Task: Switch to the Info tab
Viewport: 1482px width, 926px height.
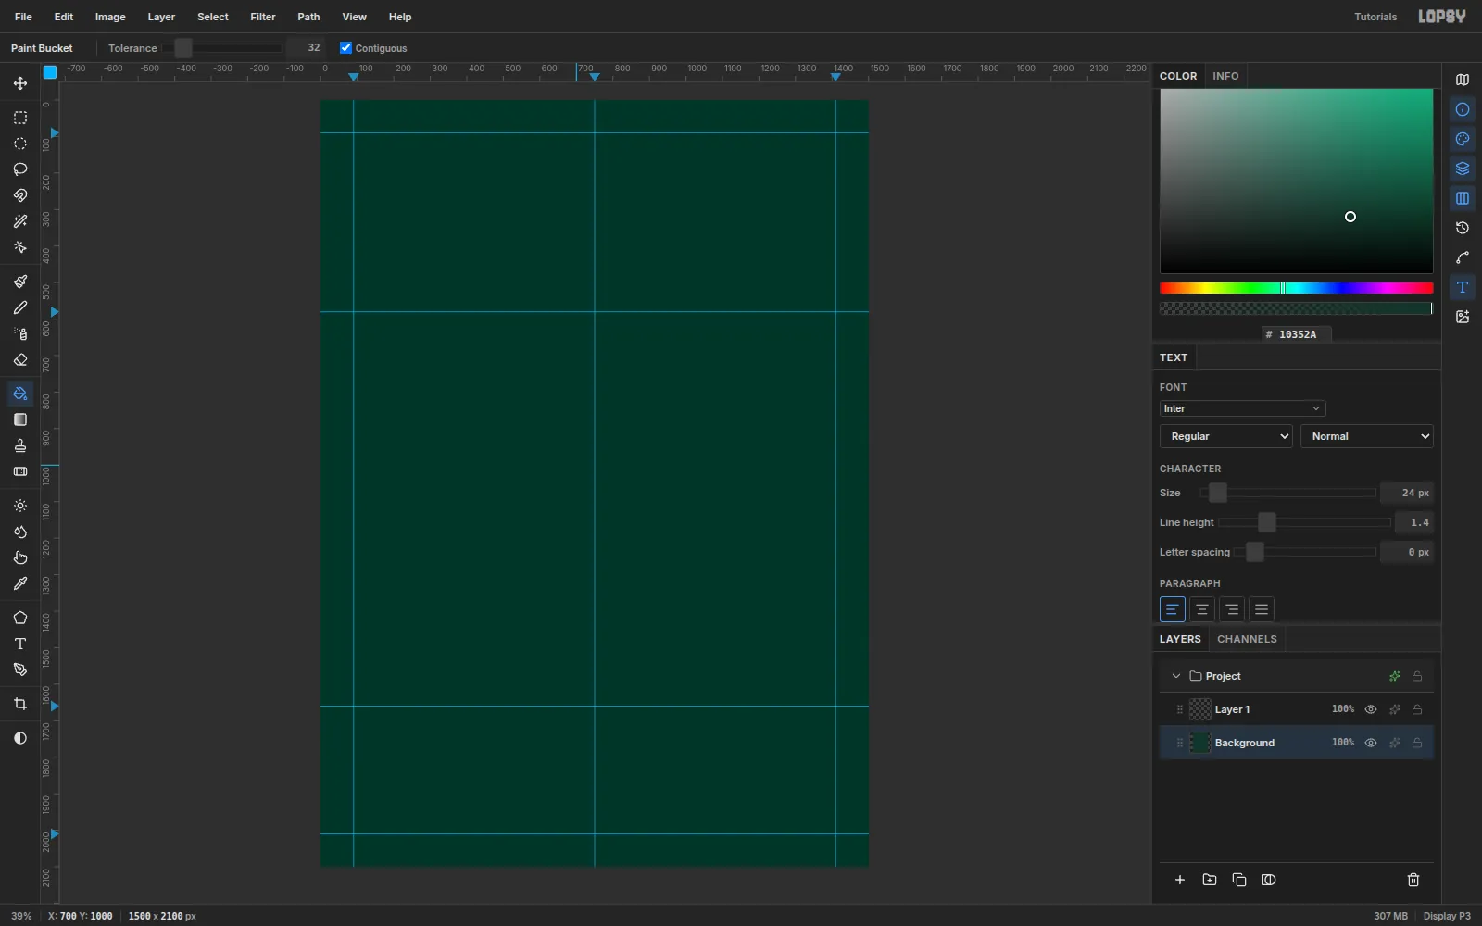Action: 1225,76
